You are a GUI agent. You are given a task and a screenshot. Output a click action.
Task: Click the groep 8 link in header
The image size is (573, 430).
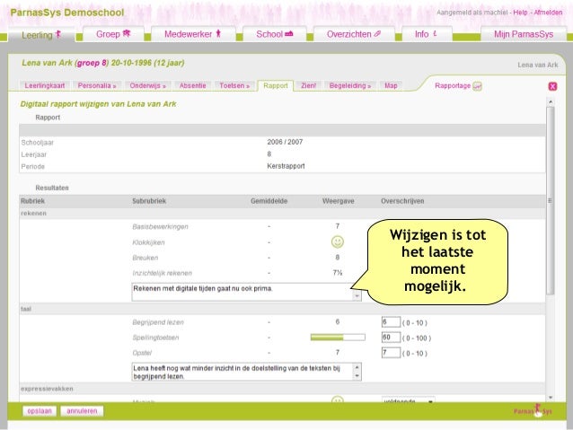click(92, 63)
